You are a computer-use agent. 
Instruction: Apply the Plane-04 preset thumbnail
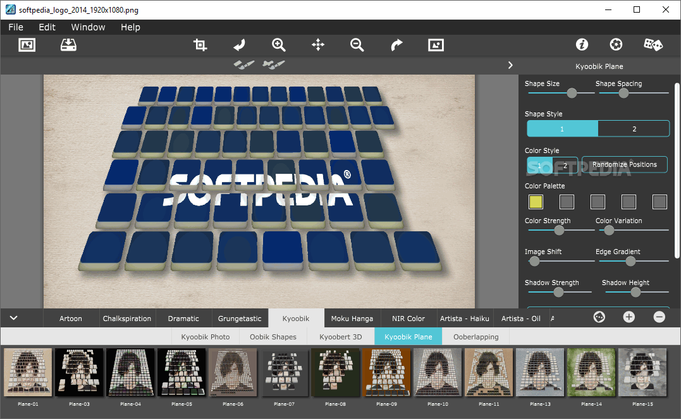pyautogui.click(x=130, y=372)
